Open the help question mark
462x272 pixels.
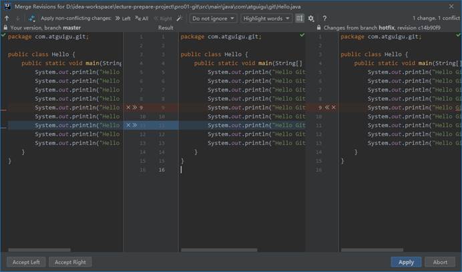(x=324, y=19)
